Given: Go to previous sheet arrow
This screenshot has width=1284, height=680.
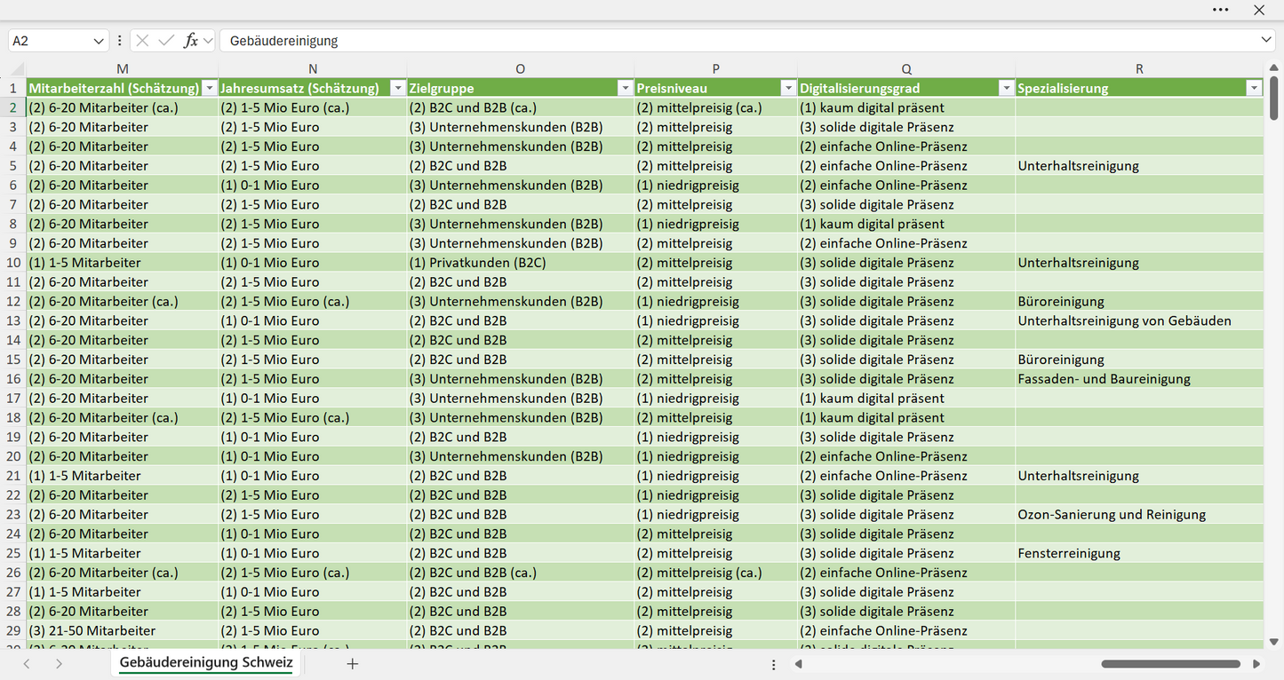Looking at the screenshot, I should 27,664.
